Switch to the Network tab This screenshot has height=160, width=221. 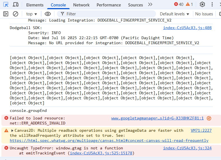[x=81, y=5]
